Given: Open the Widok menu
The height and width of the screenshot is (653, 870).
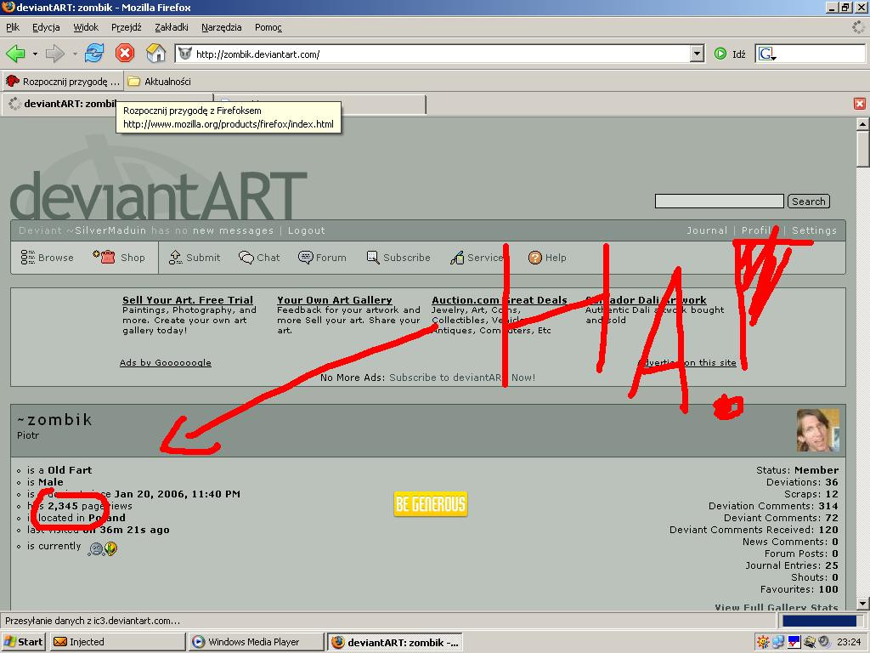Looking at the screenshot, I should click(x=86, y=27).
